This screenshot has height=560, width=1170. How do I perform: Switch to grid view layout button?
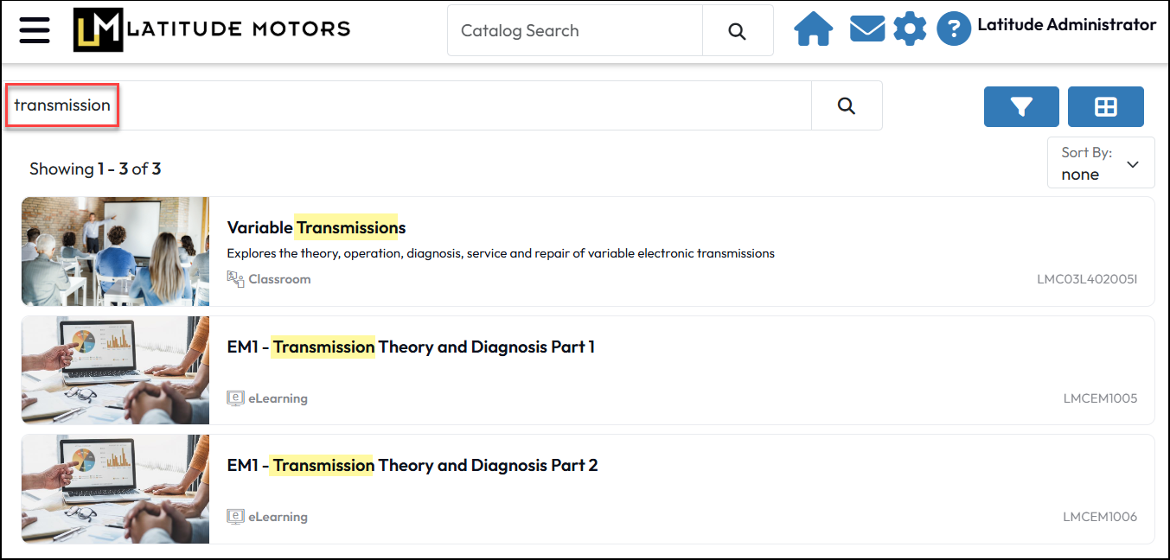(1106, 107)
